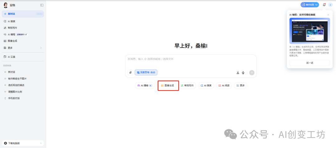The width and height of the screenshot is (336, 148).
Task: Select the 帮我写作 shortcut chip
Action: pyautogui.click(x=187, y=86)
